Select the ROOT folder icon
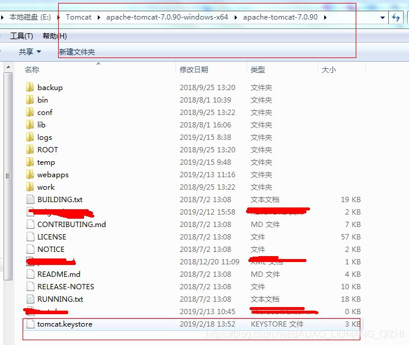Viewport: 409px width, 345px height. point(30,150)
